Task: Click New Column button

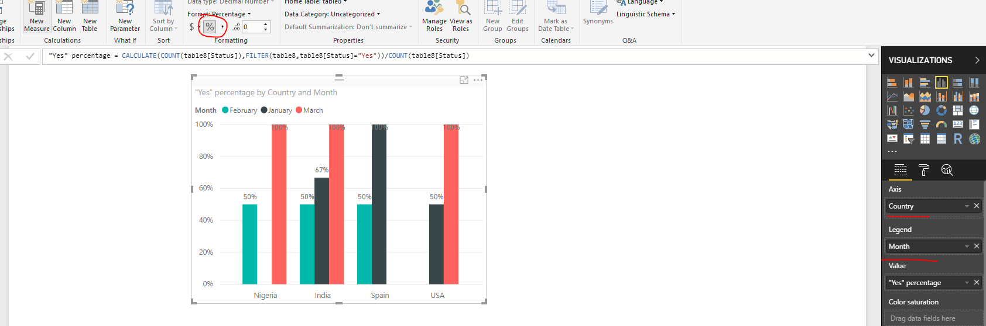Action: [64, 16]
